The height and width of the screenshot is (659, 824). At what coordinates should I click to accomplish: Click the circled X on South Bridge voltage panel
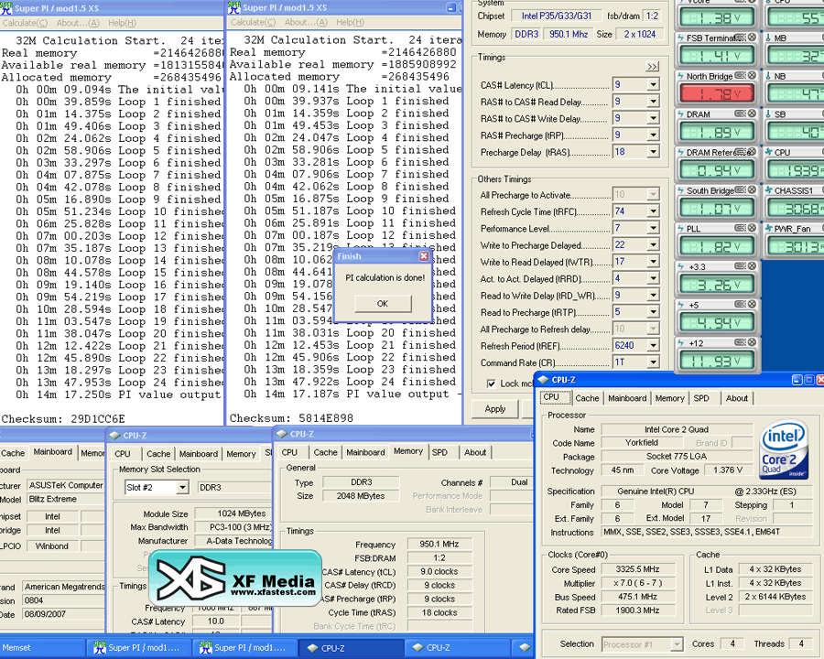click(x=752, y=189)
